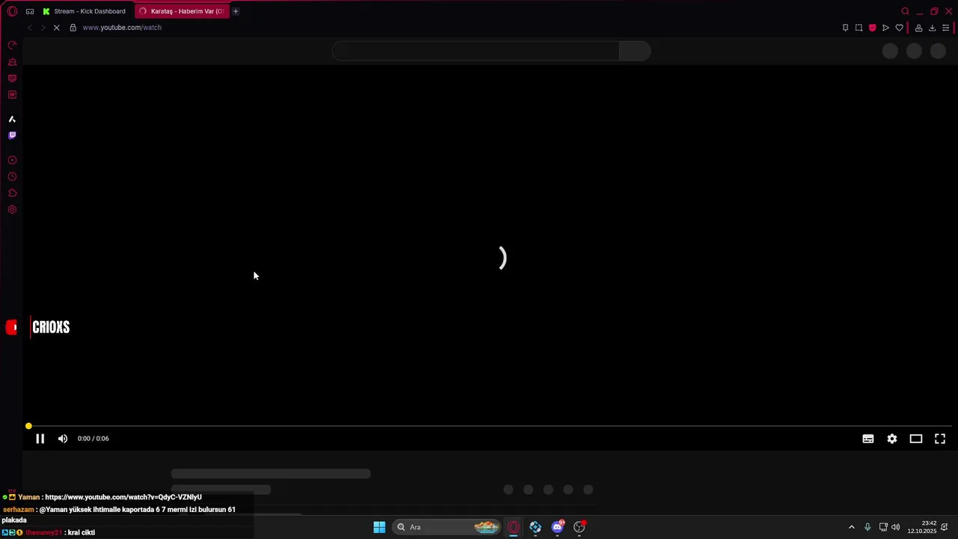Image resolution: width=958 pixels, height=539 pixels.
Task: Open Discord from the taskbar
Action: pyautogui.click(x=558, y=527)
